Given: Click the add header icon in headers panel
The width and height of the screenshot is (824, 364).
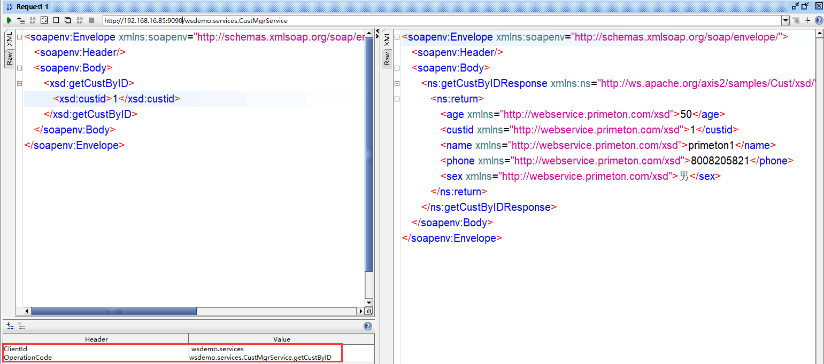Looking at the screenshot, I should pyautogui.click(x=10, y=326).
